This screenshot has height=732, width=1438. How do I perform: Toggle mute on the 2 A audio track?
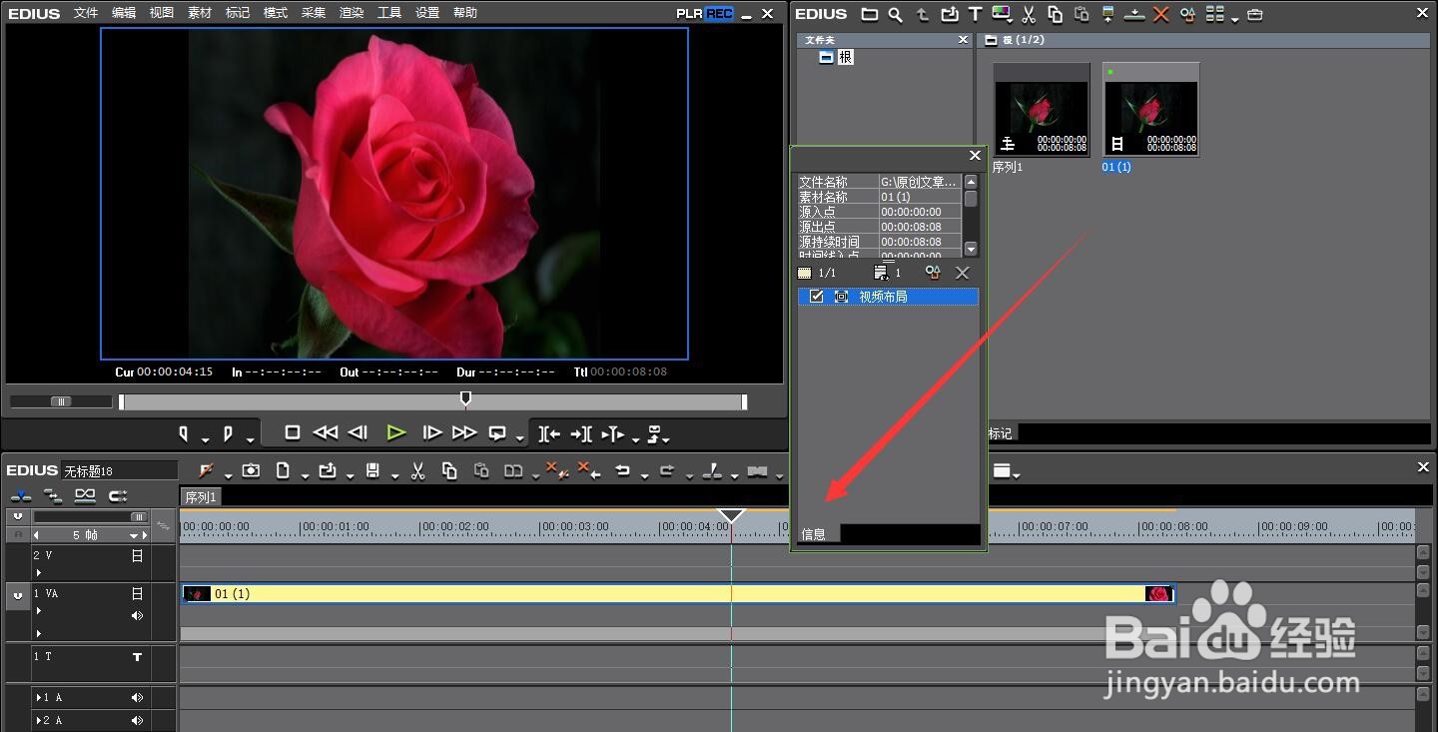(137, 720)
